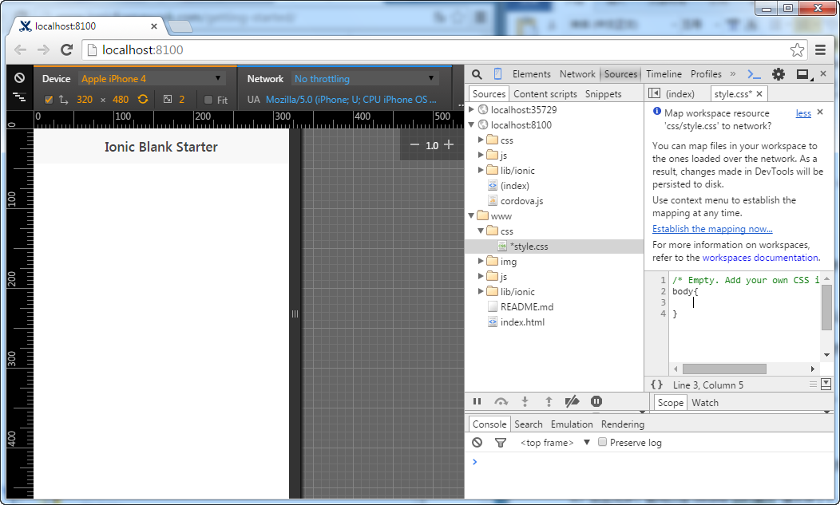Dismiss the workspace mapping infobar
The image size is (840, 505).
820,112
